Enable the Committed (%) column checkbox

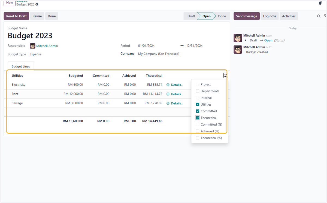[198, 124]
